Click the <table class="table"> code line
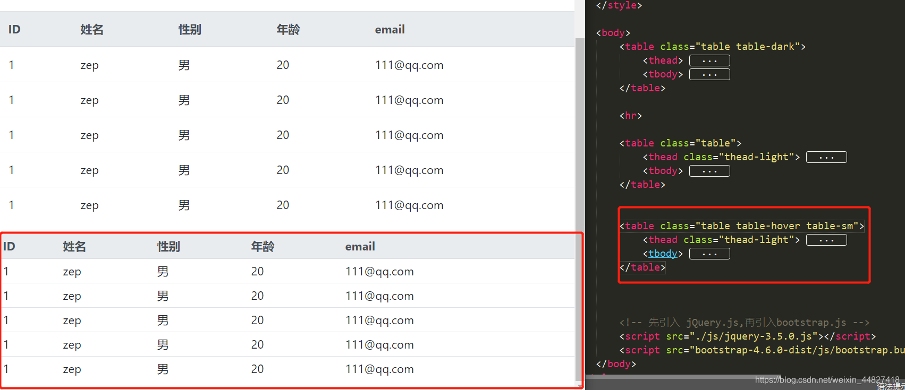The image size is (905, 390). pyautogui.click(x=680, y=143)
